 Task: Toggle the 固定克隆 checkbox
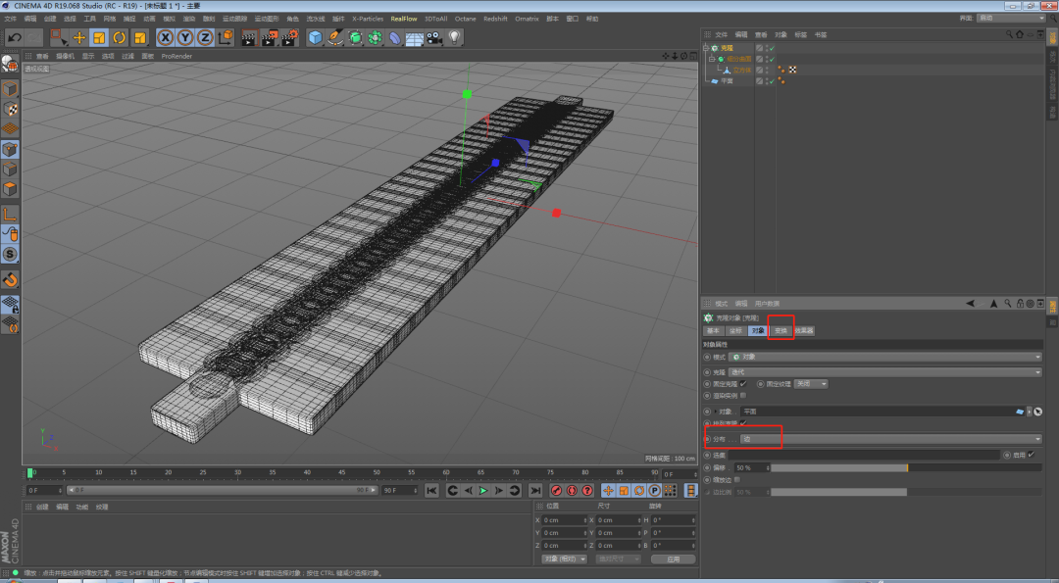coord(743,384)
